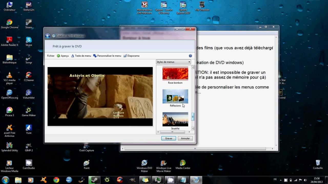Select the avast! Free Antivirus desktop icon
328x184 pixels.
[9, 131]
